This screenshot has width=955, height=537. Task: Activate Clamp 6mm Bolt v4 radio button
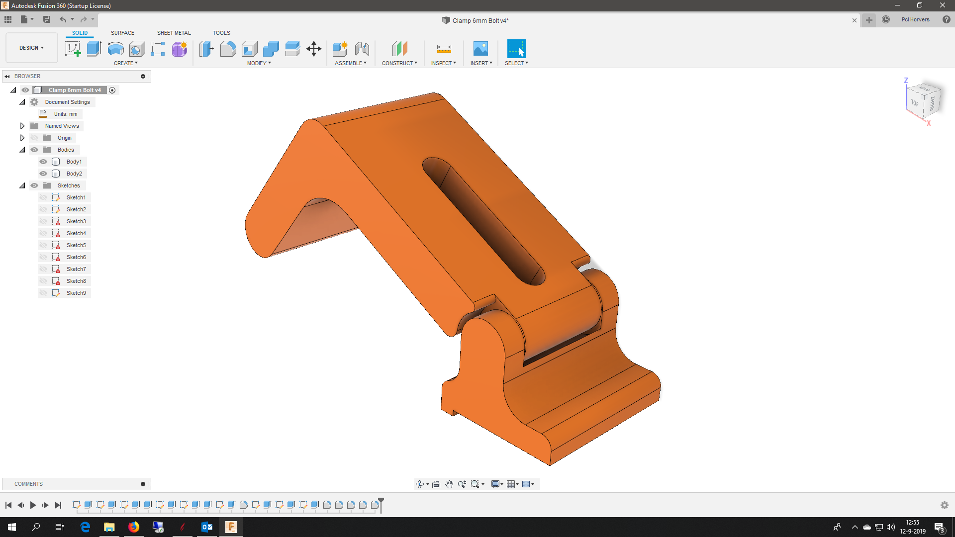coord(112,90)
